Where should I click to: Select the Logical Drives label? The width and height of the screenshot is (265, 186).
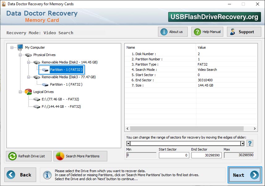[43, 92]
